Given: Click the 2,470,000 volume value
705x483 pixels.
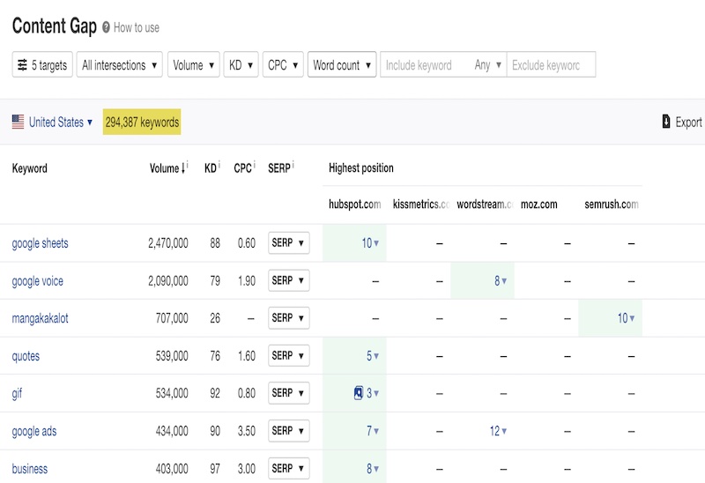Looking at the screenshot, I should coord(168,243).
